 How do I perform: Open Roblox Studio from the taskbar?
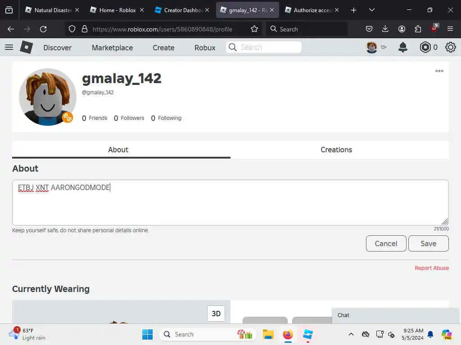click(x=307, y=334)
